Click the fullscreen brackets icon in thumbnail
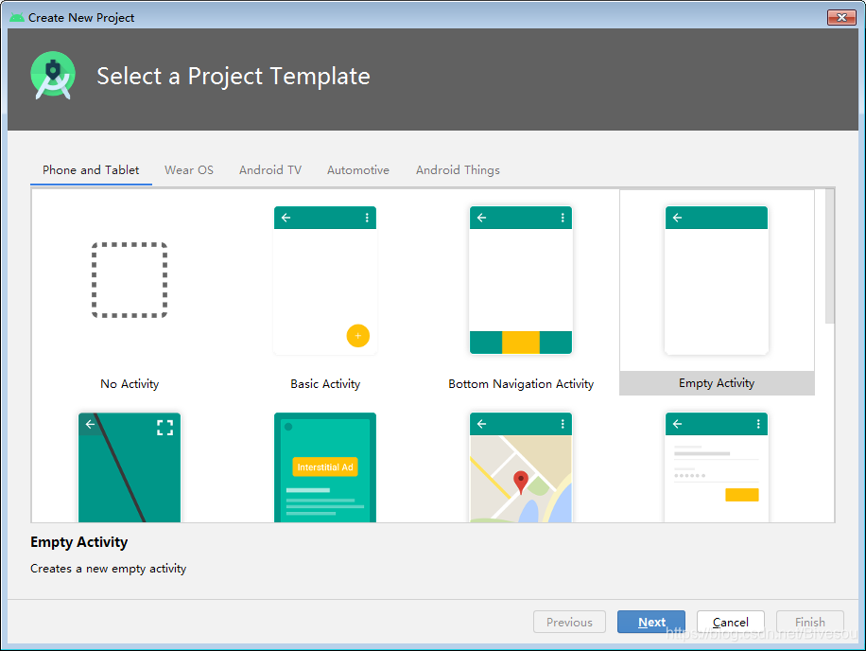This screenshot has height=651, width=866. (x=165, y=427)
